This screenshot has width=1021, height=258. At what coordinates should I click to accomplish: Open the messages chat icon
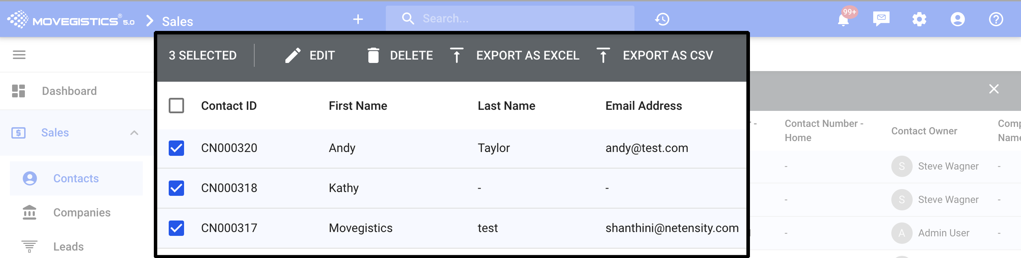[881, 18]
